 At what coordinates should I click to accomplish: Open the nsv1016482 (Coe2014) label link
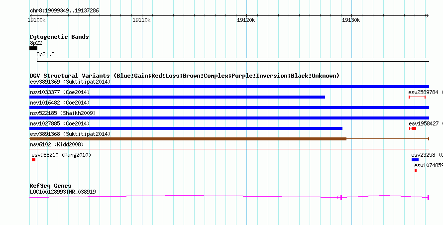[60, 103]
